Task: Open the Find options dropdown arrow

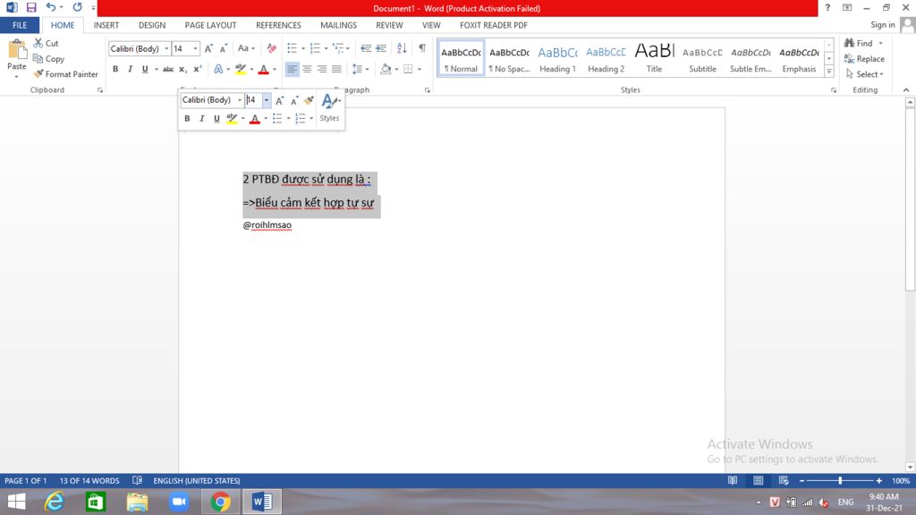Action: click(x=880, y=43)
